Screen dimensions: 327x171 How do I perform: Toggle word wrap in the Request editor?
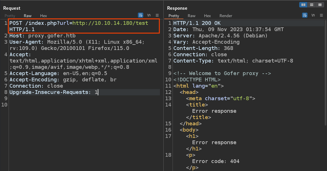point(140,15)
